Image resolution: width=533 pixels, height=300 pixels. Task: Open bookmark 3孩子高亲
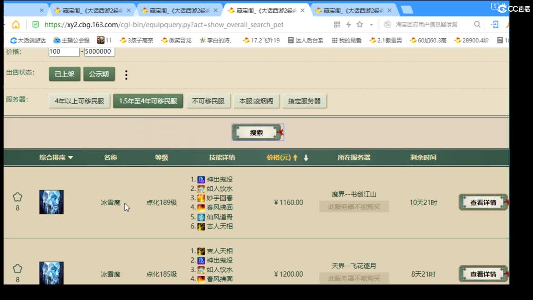coord(136,40)
